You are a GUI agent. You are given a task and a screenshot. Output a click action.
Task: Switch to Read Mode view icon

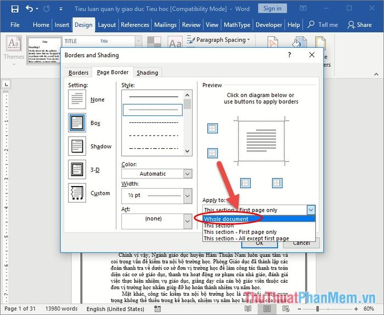(x=248, y=309)
